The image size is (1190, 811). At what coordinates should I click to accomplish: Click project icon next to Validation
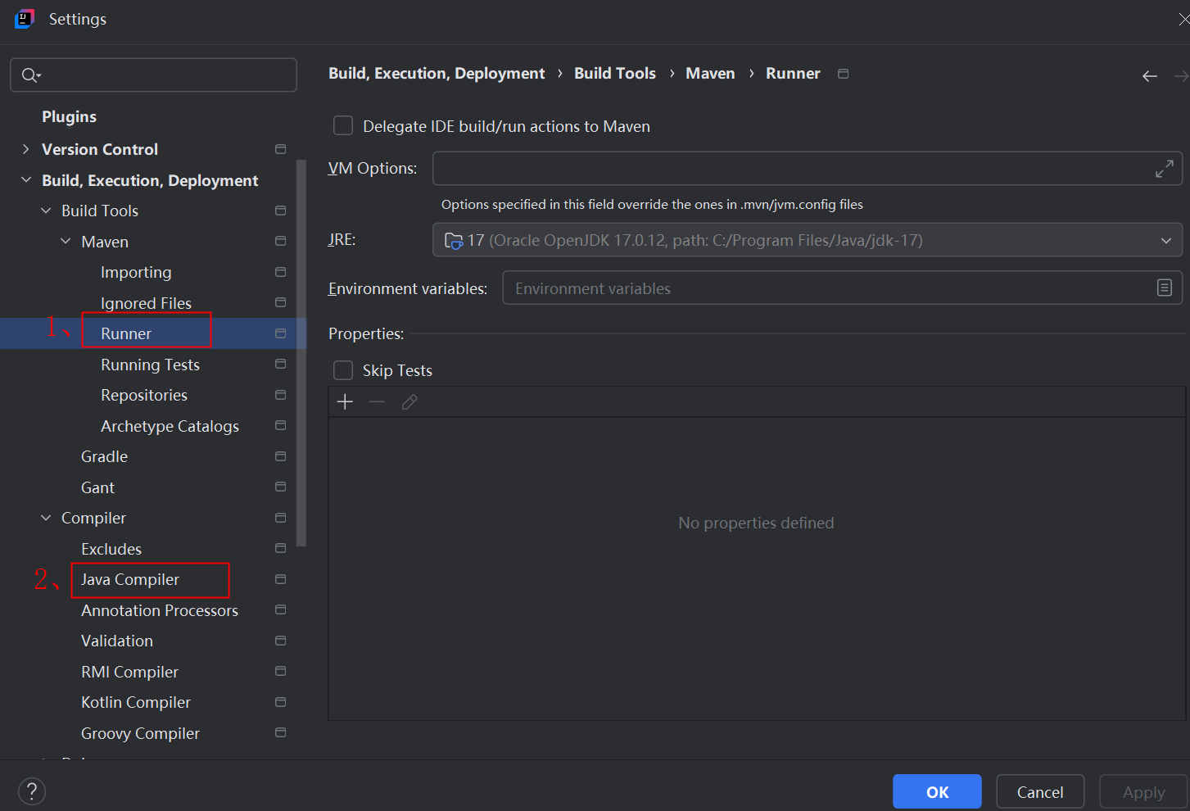[x=280, y=641]
